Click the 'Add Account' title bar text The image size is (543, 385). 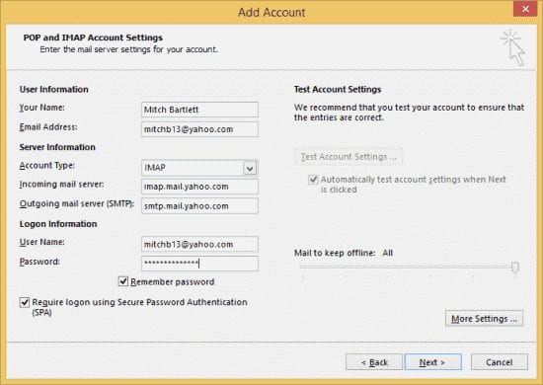[x=271, y=13]
